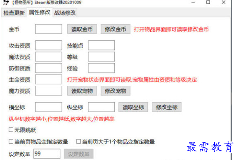The height and width of the screenshot is (160, 237).
Task: Focus the 攻击资质 input box
Action: click(x=49, y=45)
